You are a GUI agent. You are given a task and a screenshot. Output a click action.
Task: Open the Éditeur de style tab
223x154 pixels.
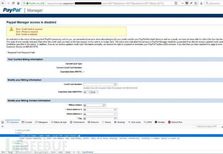[59, 122]
